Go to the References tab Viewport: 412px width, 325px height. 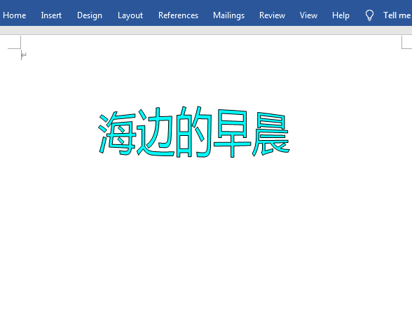178,15
